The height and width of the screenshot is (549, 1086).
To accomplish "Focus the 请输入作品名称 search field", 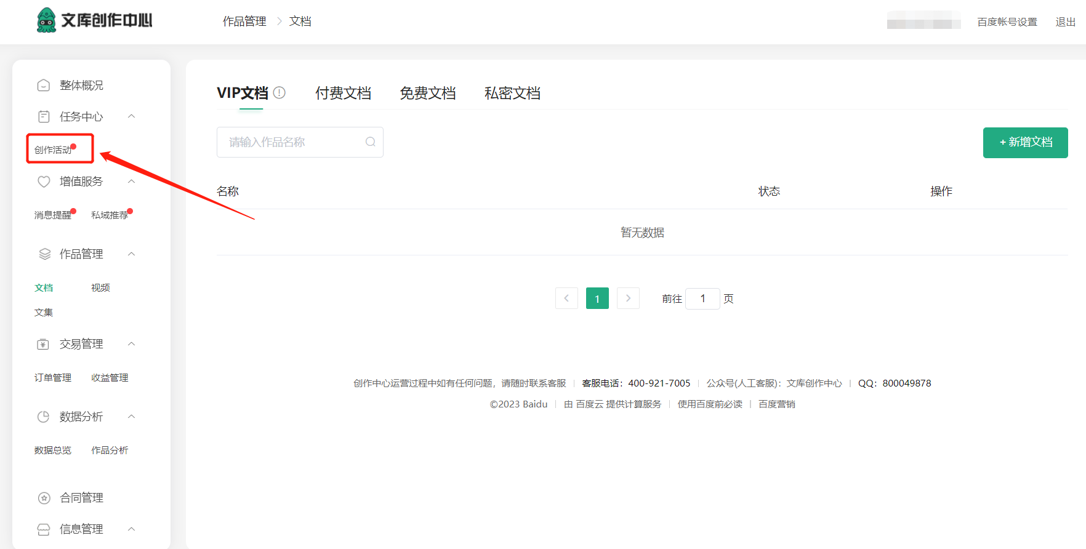I will tap(300, 142).
